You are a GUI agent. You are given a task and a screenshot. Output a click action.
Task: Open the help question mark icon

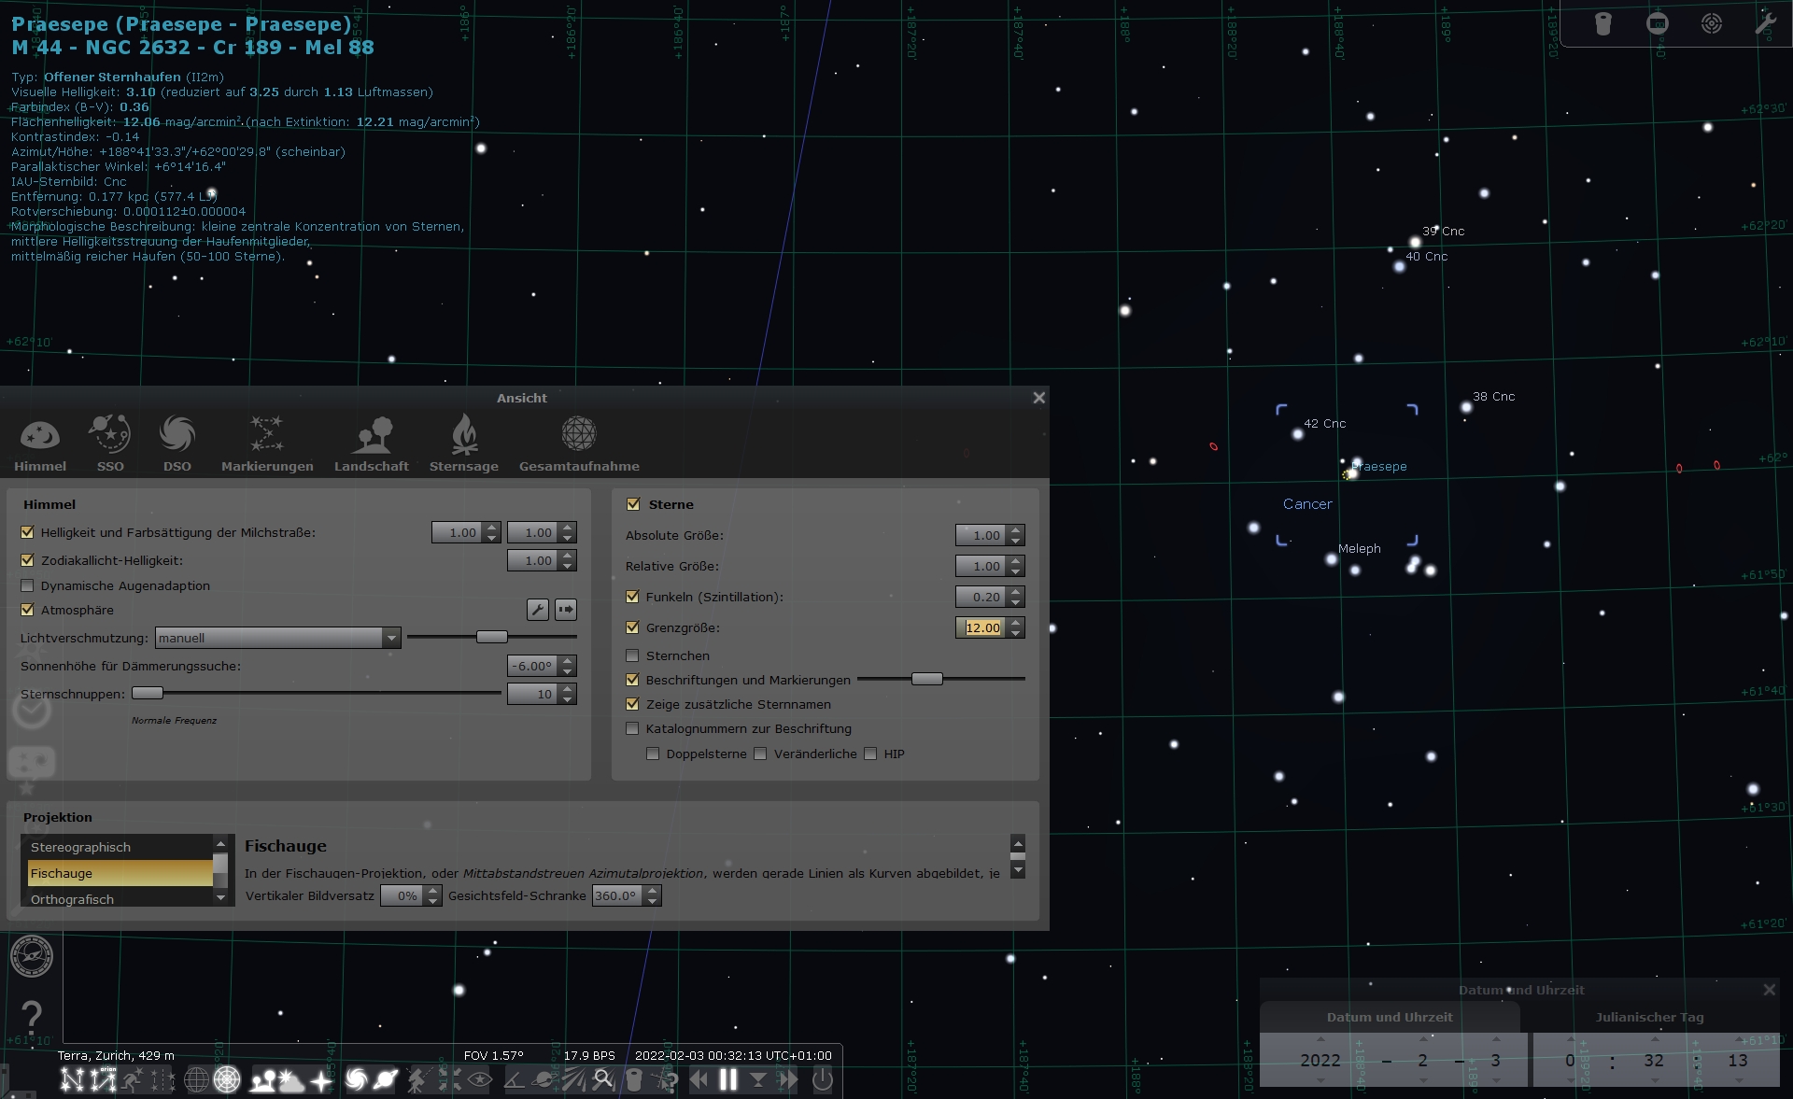(32, 1016)
